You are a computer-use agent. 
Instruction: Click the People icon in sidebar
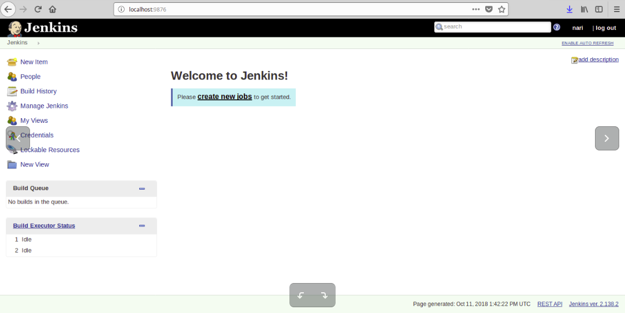(12, 77)
